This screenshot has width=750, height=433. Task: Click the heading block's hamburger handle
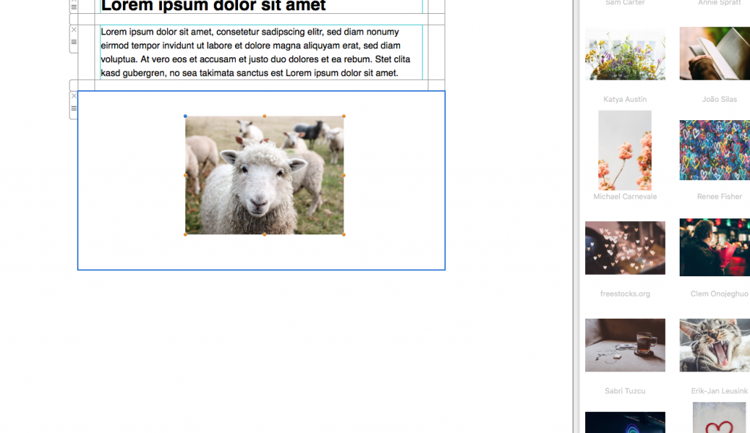73,6
